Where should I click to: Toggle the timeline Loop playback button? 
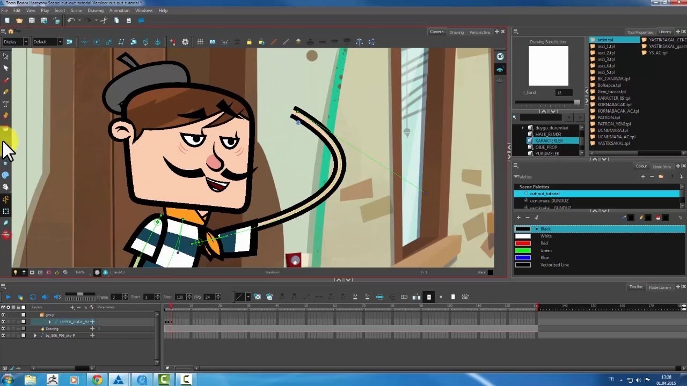33,296
